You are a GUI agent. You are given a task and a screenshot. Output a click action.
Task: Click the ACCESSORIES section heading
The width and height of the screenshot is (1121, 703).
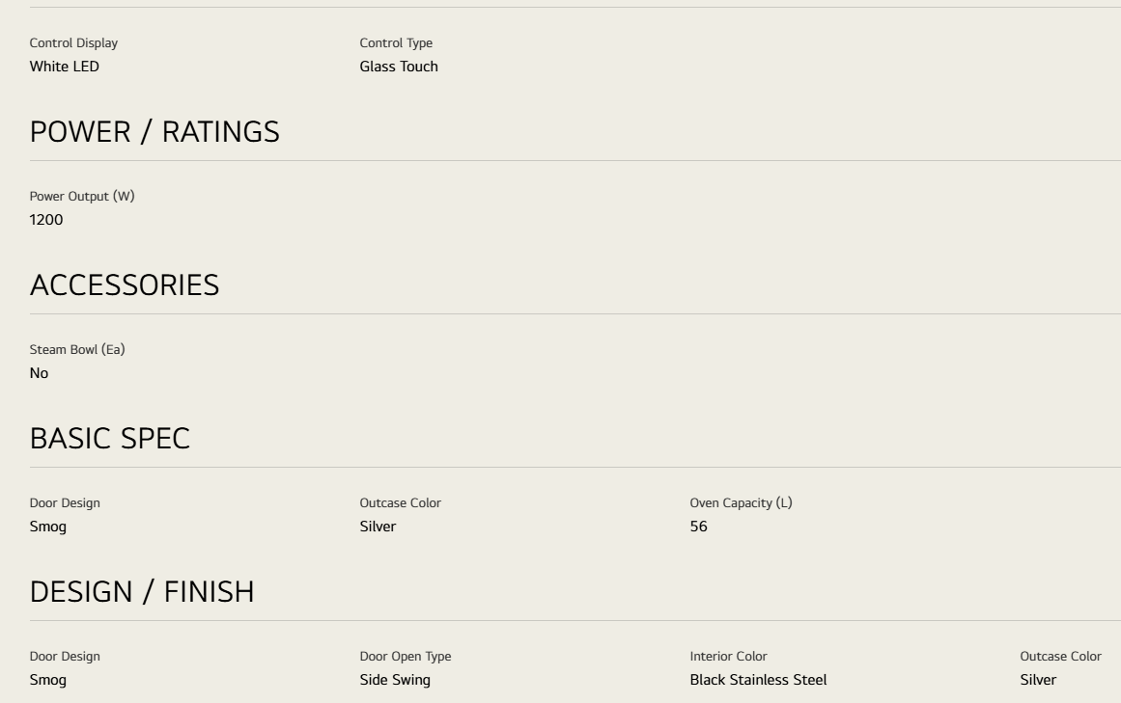[125, 285]
